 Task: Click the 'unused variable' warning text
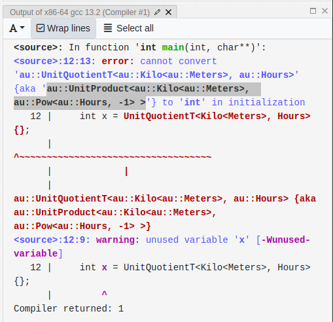coord(186,240)
